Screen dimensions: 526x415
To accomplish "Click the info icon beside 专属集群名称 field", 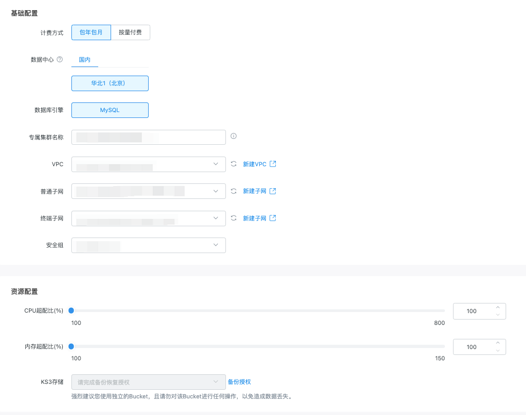I will pyautogui.click(x=233, y=136).
